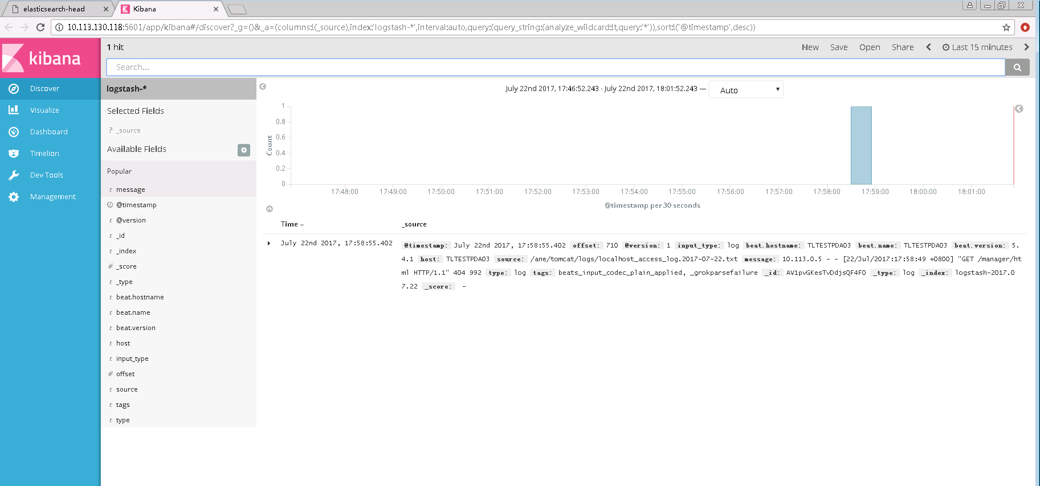Bookmark this page star icon

1006,27
